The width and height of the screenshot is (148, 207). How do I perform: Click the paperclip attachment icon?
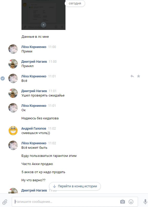click(5, 202)
